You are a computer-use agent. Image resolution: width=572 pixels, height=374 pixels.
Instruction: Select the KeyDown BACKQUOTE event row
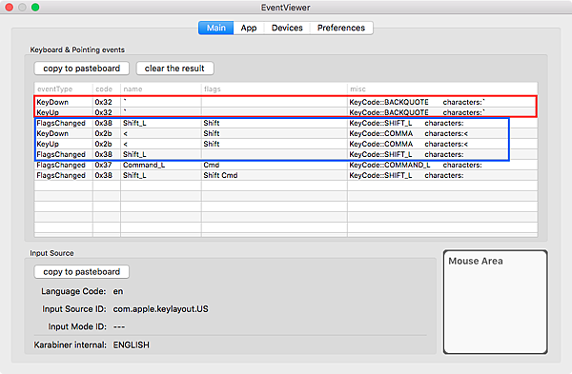(x=286, y=102)
